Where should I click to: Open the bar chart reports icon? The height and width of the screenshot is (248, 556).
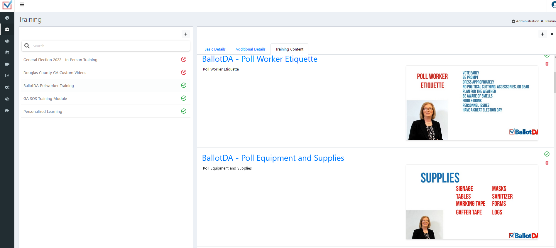click(7, 76)
